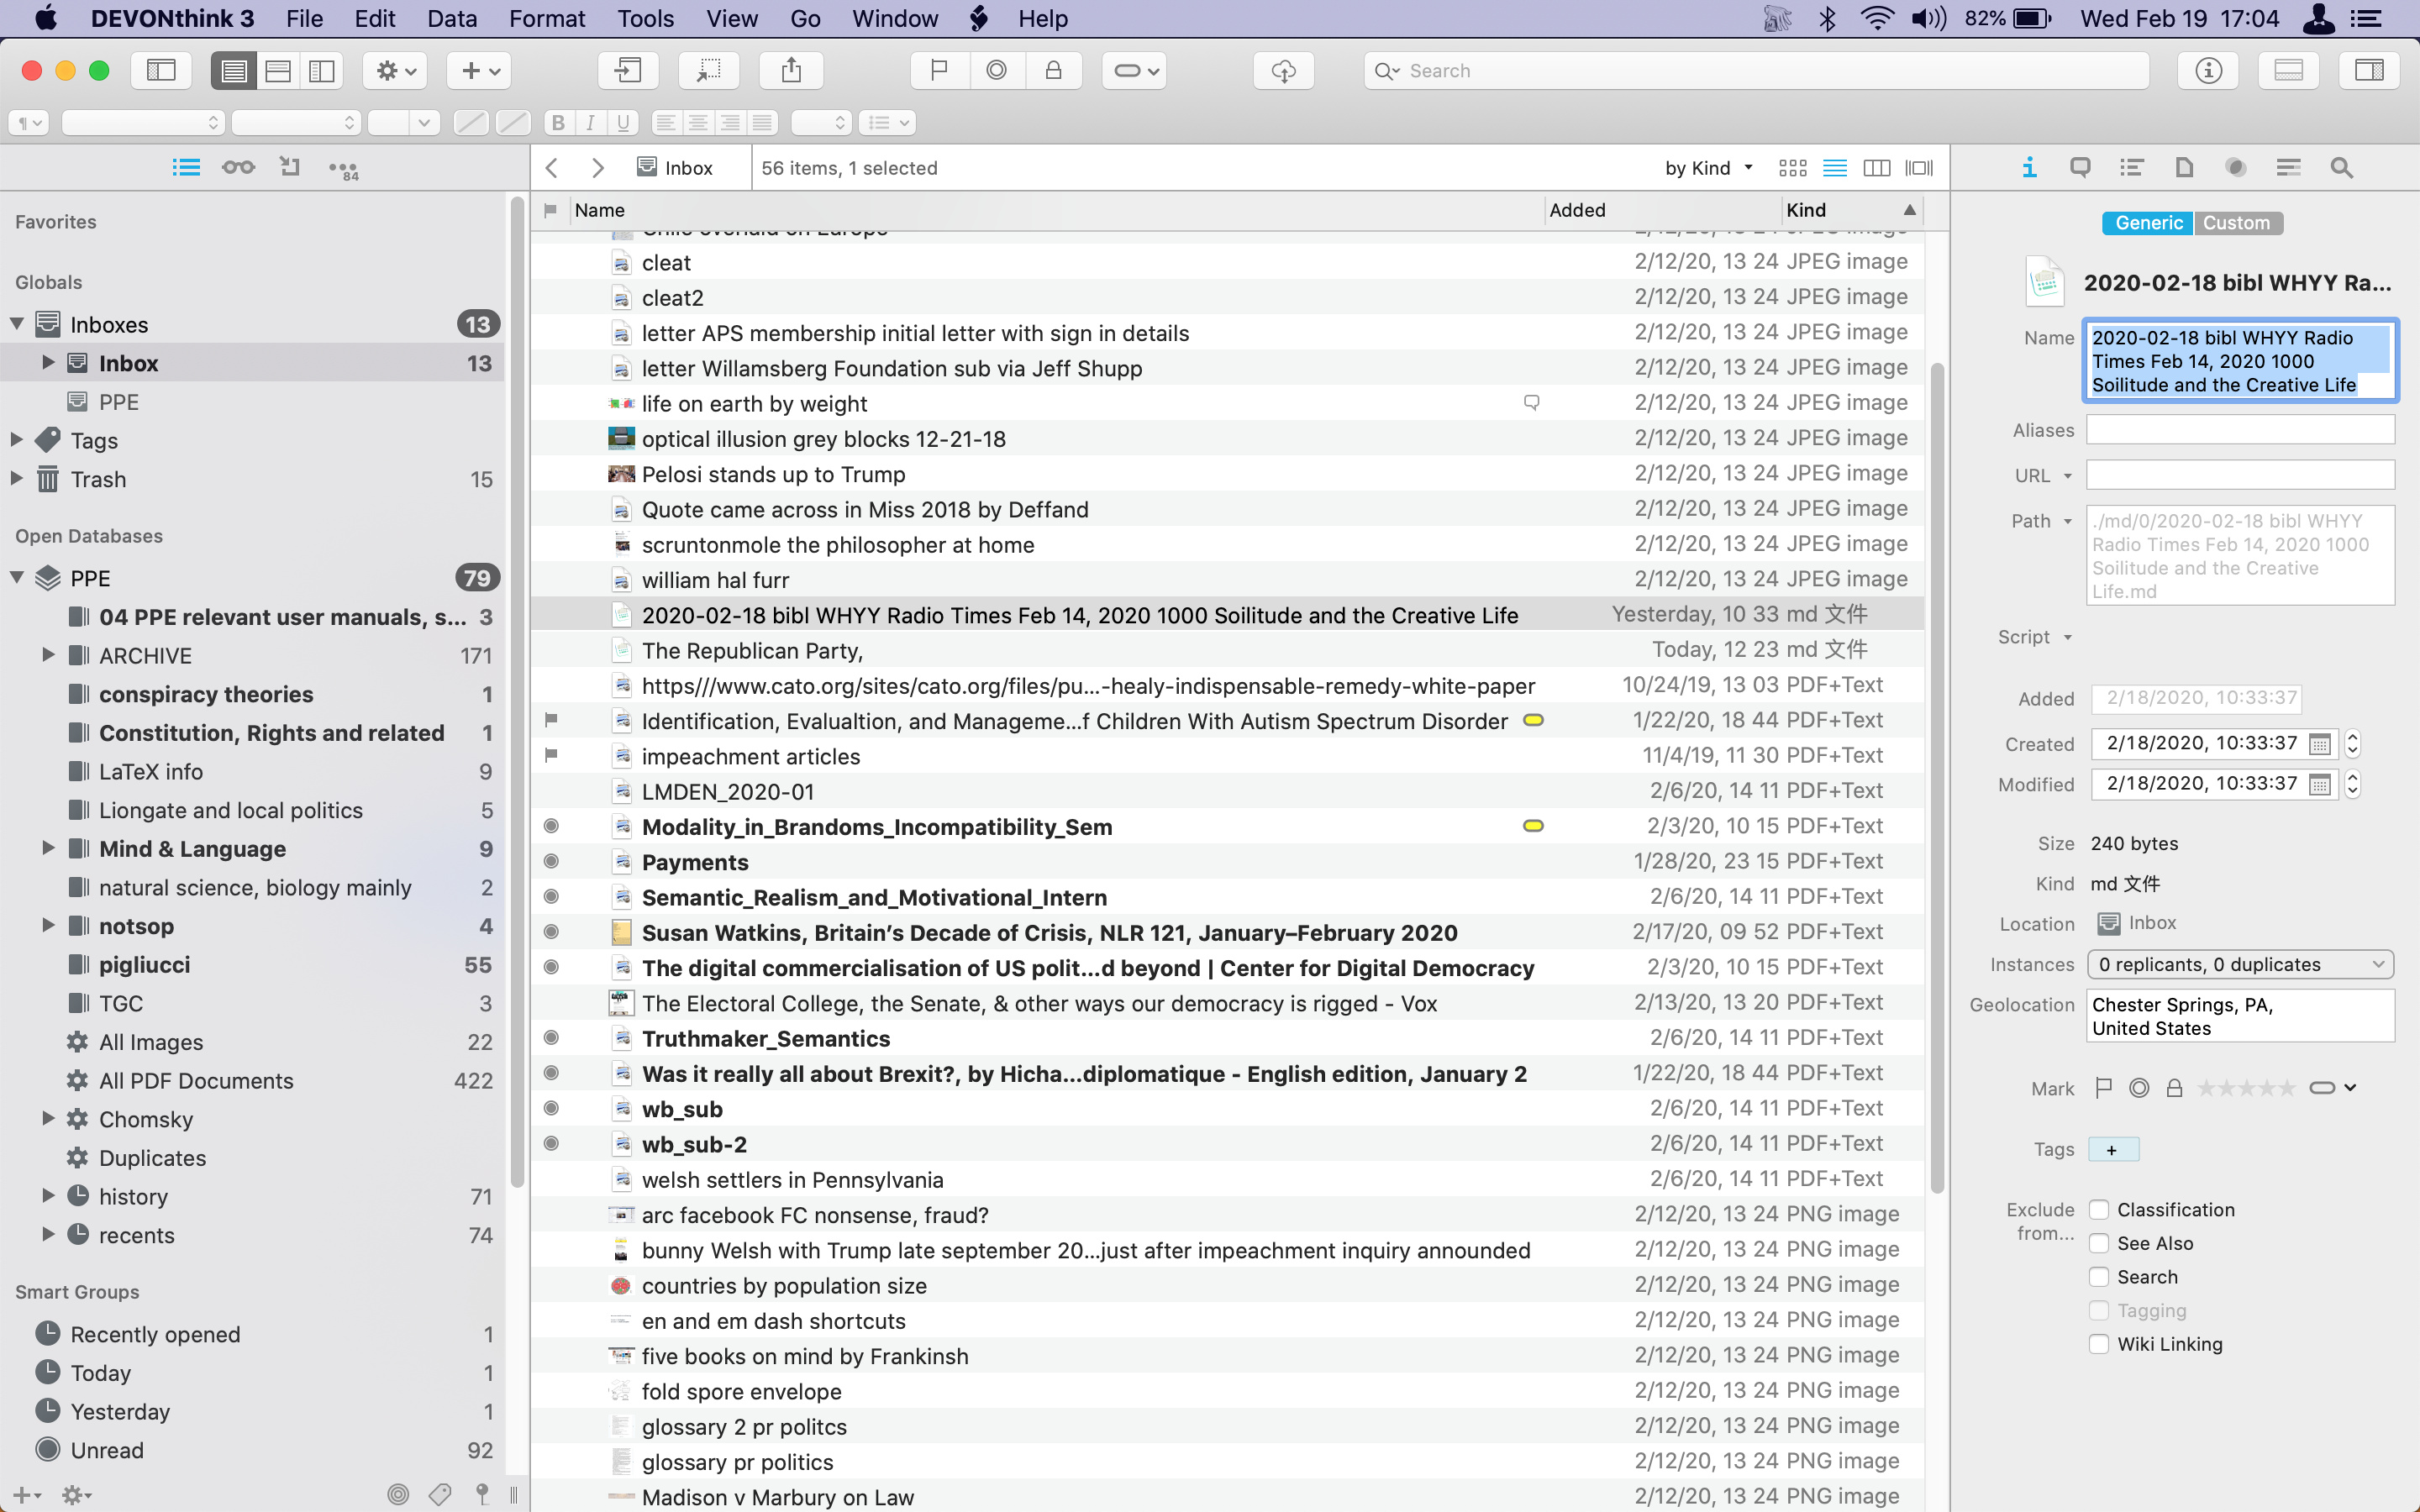Collapse the PPE database tree
2420x1512 pixels.
tap(17, 578)
